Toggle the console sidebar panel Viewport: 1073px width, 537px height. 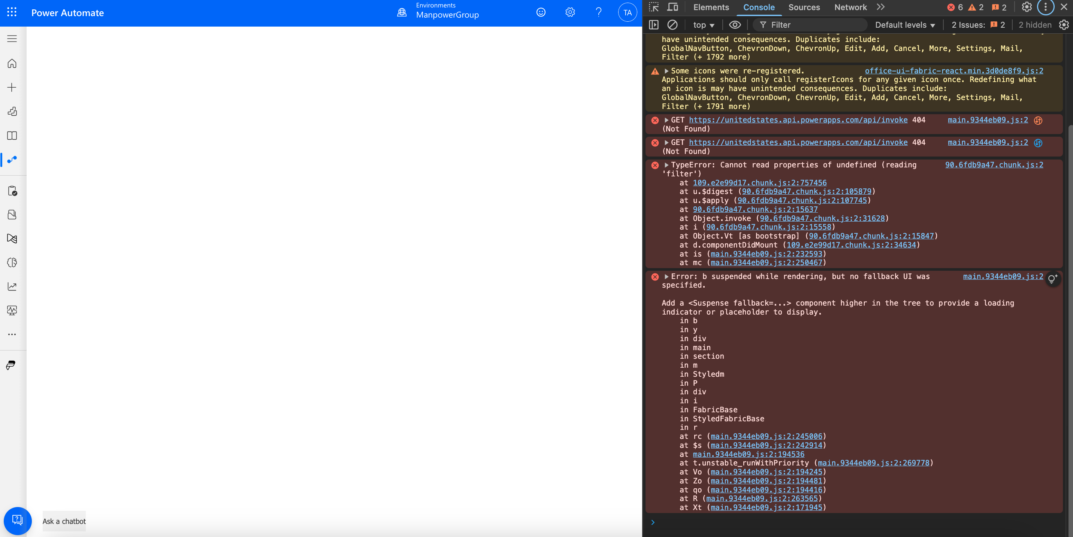point(654,25)
